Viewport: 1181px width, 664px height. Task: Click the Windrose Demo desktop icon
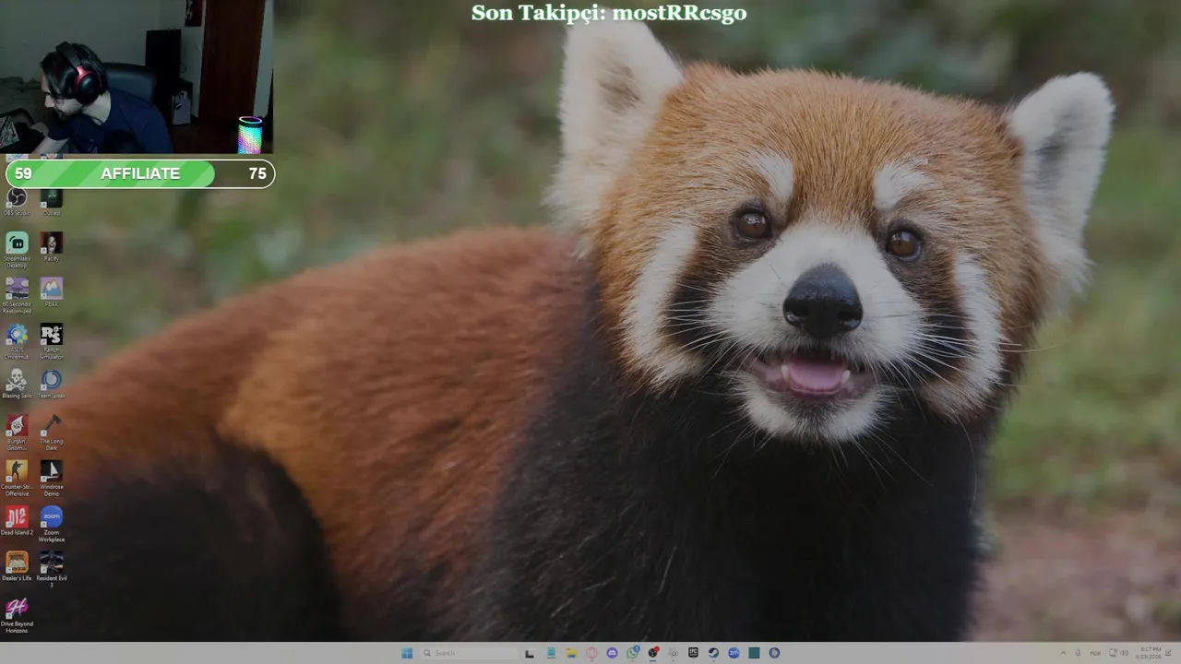coord(52,478)
